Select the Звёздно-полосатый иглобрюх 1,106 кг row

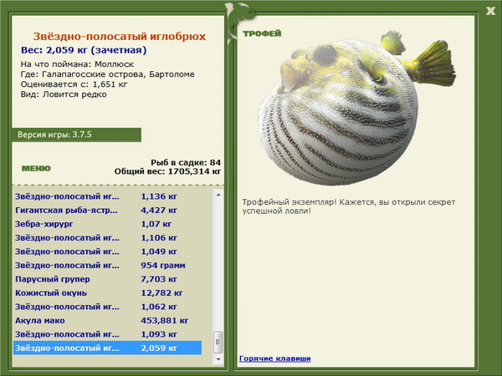click(107, 237)
